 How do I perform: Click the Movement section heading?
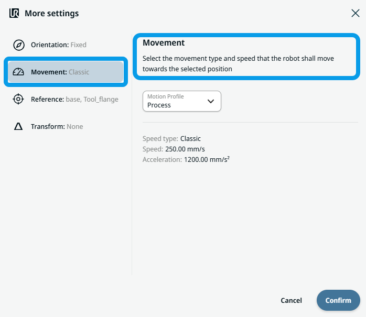click(x=164, y=43)
